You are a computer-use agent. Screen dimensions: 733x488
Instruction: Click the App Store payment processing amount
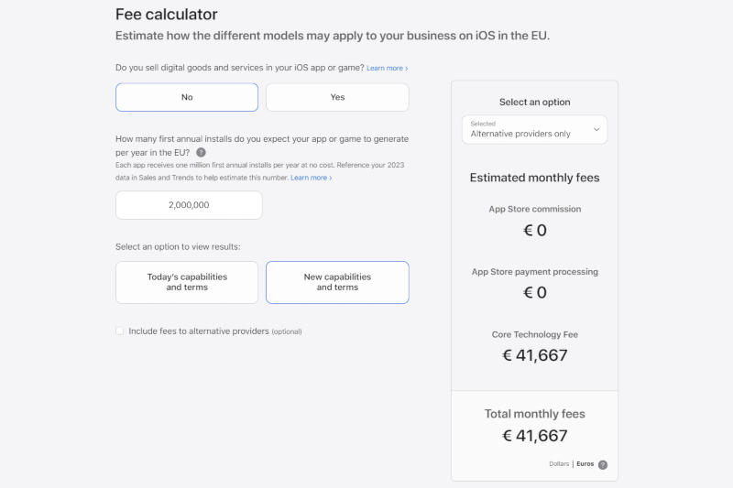[534, 292]
